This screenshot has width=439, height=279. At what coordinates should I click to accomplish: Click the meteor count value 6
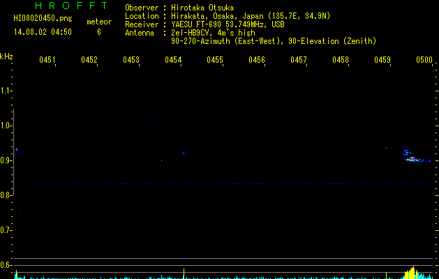click(x=99, y=32)
